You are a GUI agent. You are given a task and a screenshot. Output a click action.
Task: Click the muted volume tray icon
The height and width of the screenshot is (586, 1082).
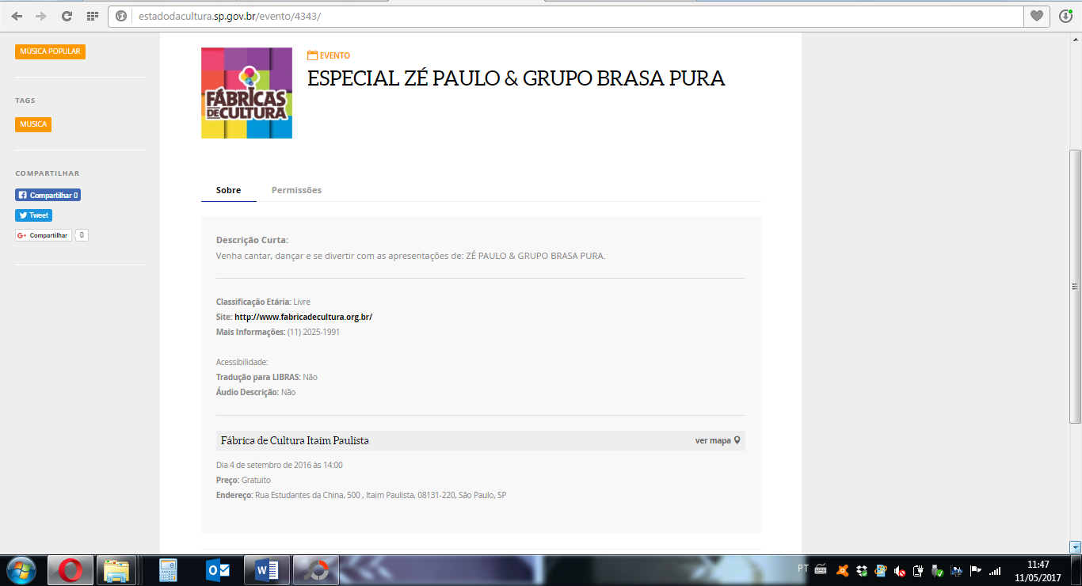tap(900, 570)
